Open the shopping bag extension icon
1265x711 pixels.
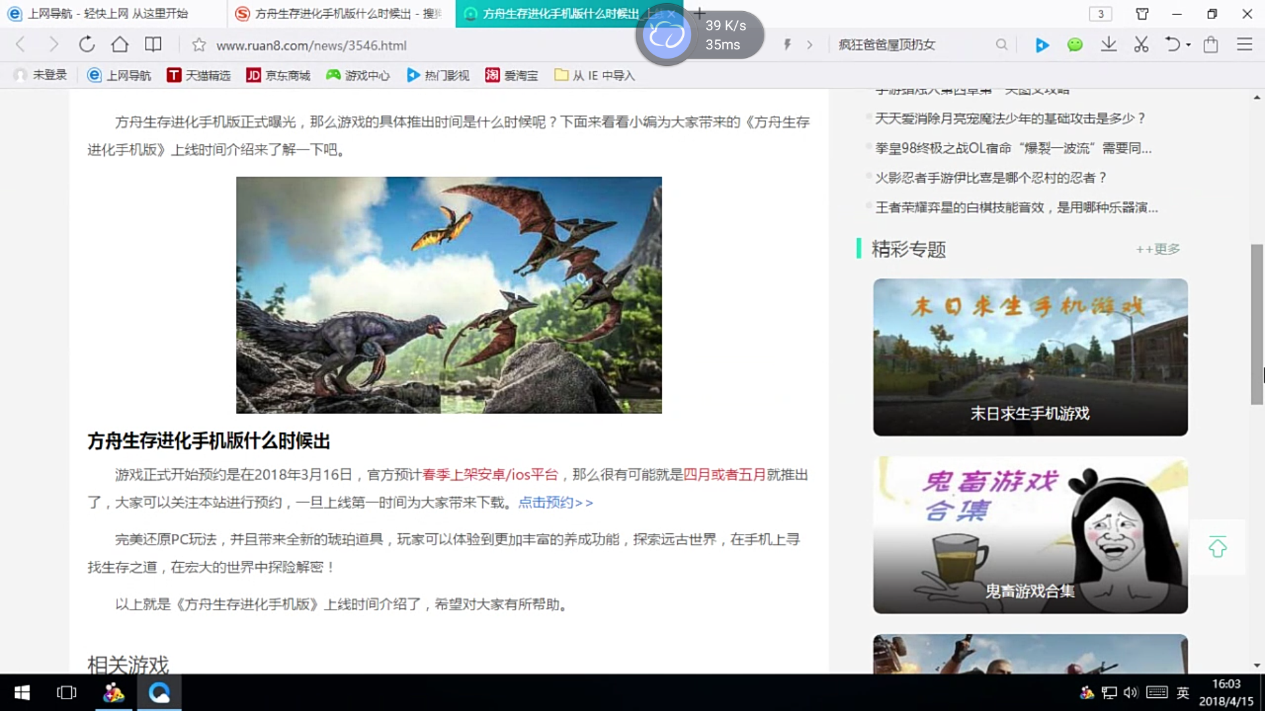[1210, 45]
